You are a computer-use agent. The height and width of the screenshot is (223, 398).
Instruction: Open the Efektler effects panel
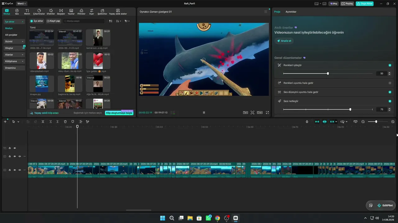(51, 12)
